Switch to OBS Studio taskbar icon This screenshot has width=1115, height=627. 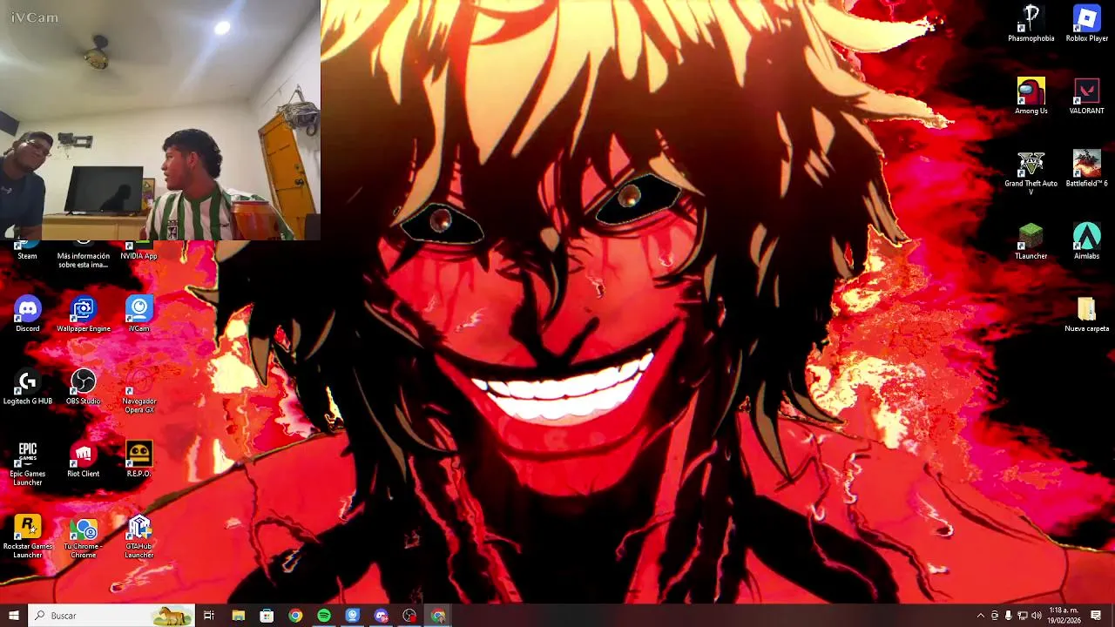pyautogui.click(x=409, y=616)
